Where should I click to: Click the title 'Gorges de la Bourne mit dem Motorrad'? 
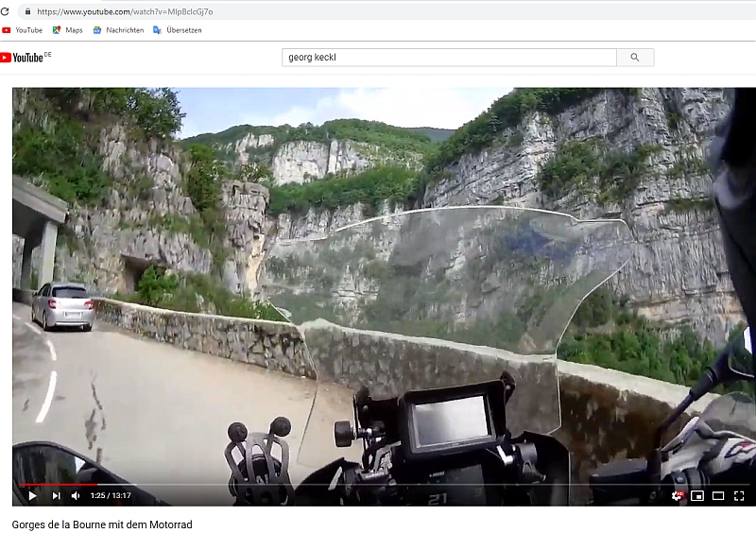[x=102, y=524]
